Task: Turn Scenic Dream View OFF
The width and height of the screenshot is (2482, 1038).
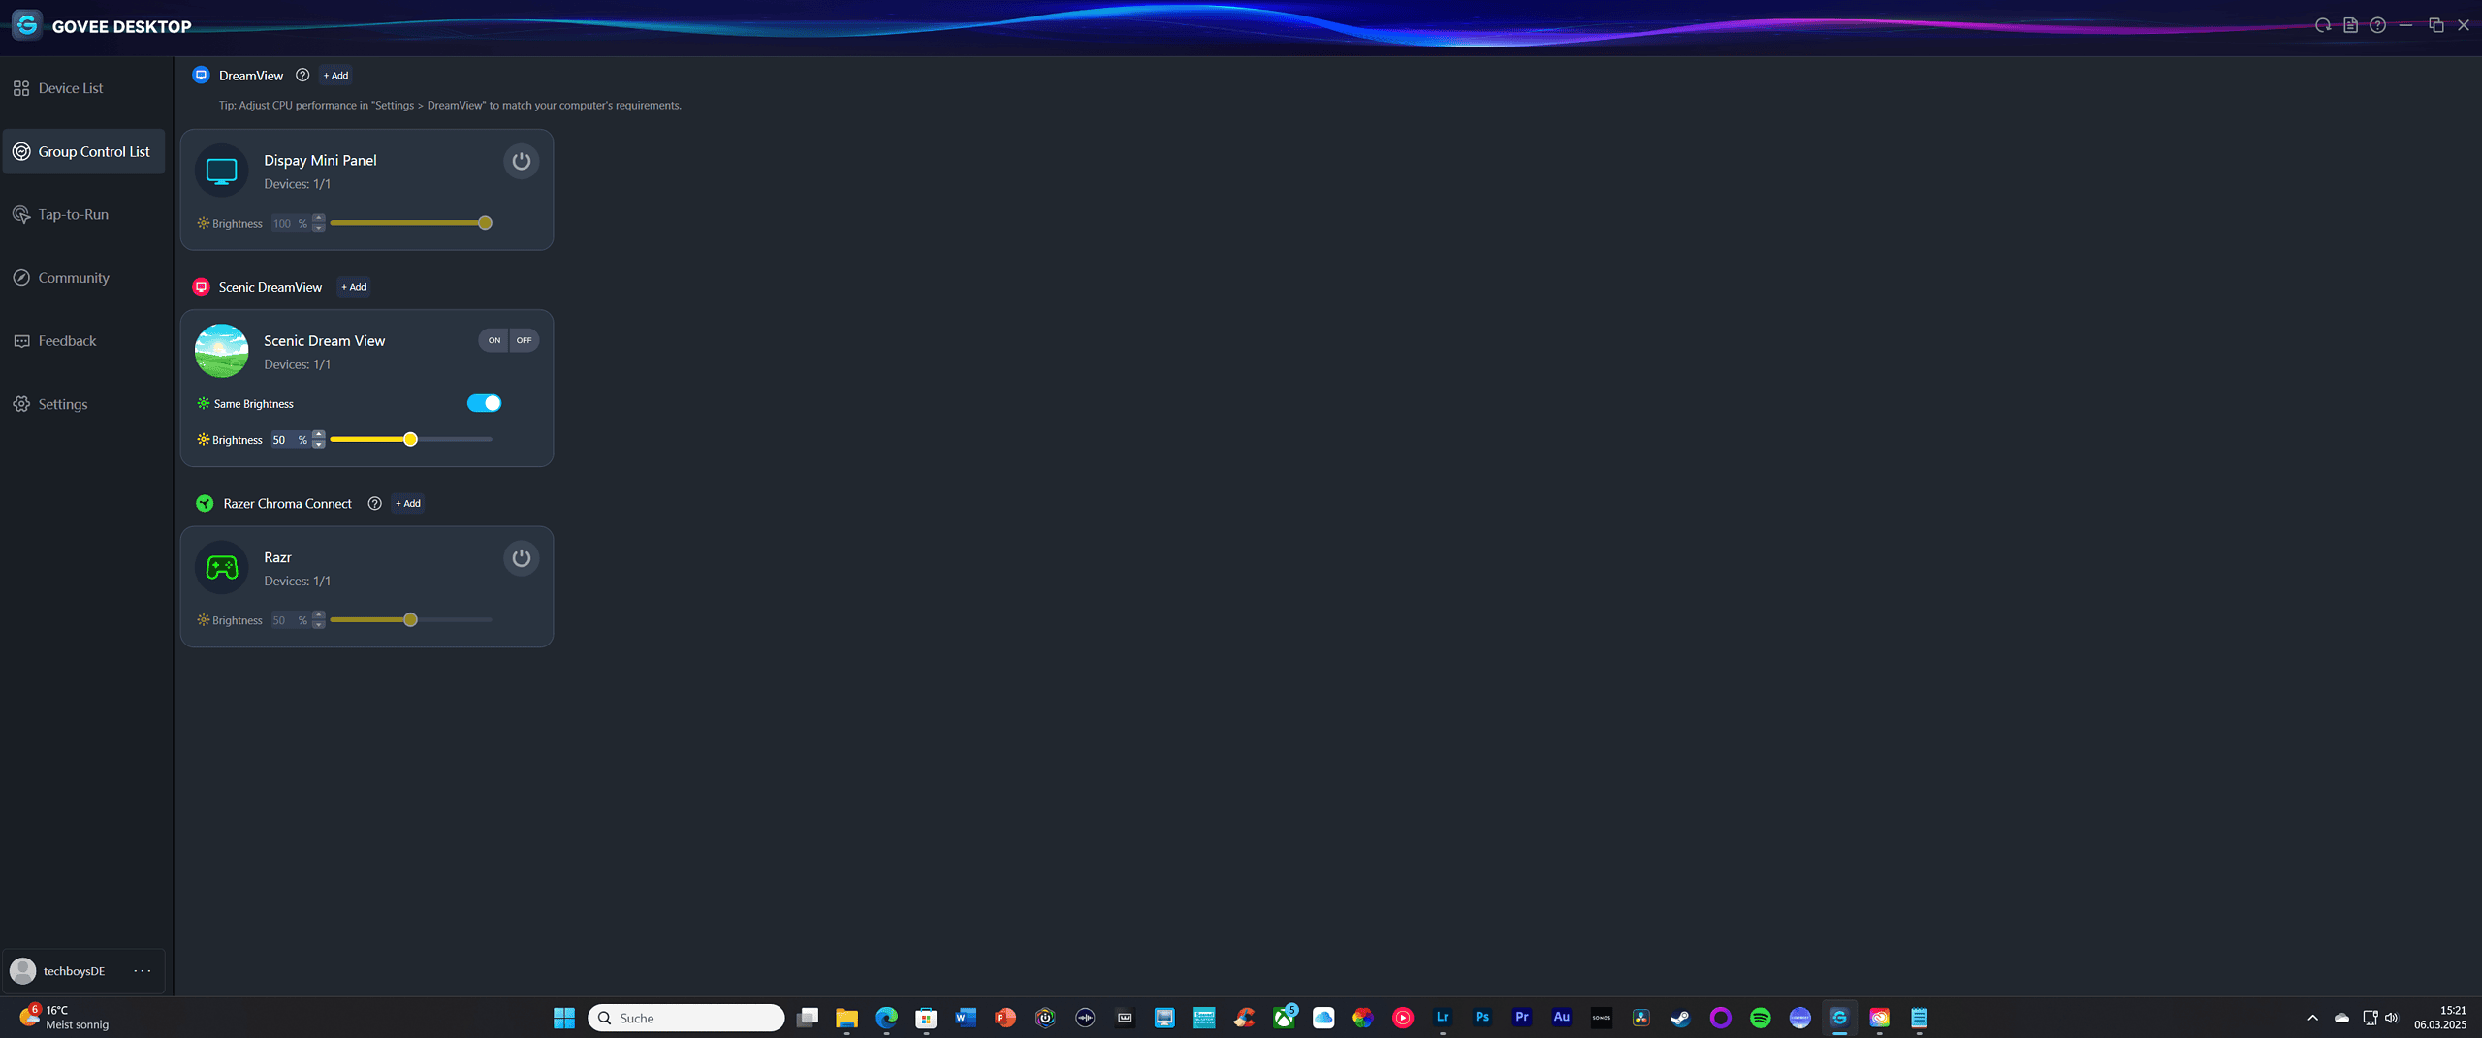Action: click(x=525, y=340)
